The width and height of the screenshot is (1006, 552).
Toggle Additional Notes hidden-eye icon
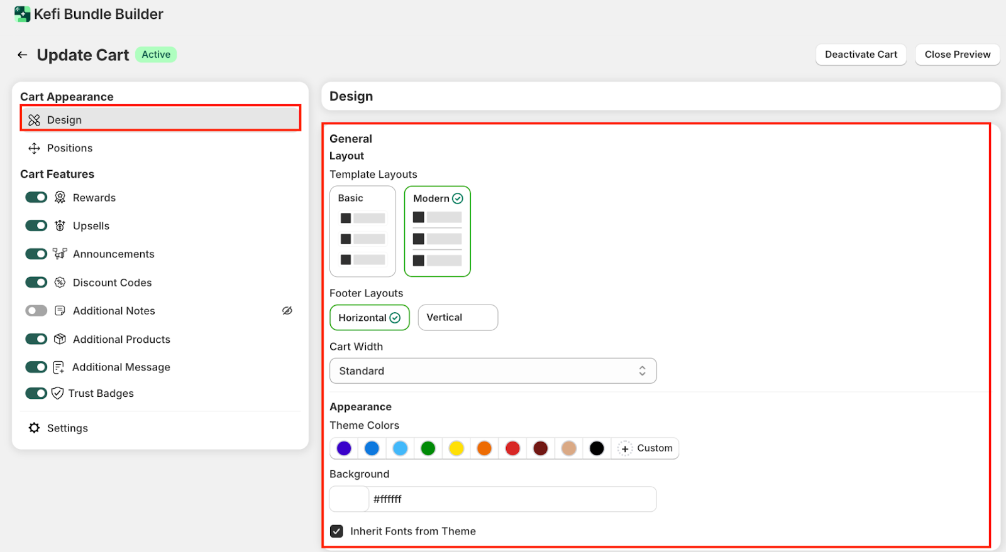click(x=287, y=311)
